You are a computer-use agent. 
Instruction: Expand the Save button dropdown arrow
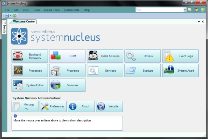click(11, 16)
